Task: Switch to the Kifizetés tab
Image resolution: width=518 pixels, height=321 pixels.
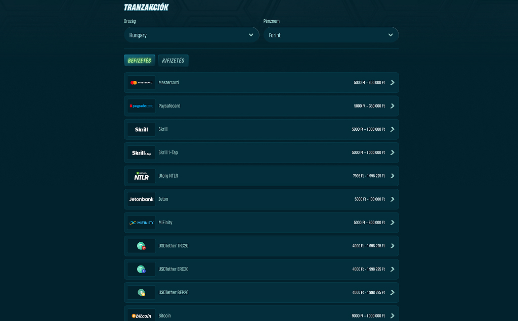Action: pyautogui.click(x=173, y=61)
